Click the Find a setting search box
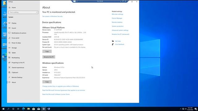 pos(24,12)
